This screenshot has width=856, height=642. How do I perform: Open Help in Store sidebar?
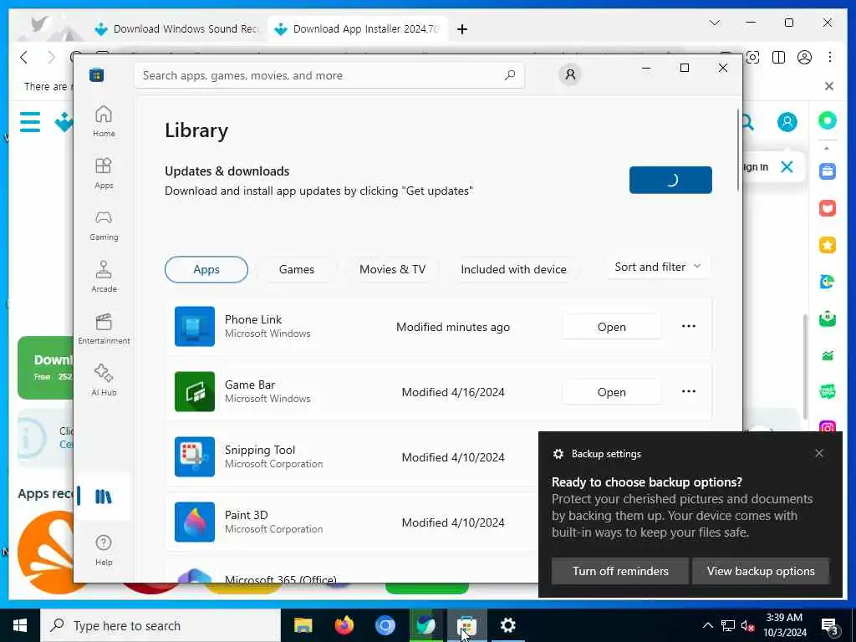point(104,550)
